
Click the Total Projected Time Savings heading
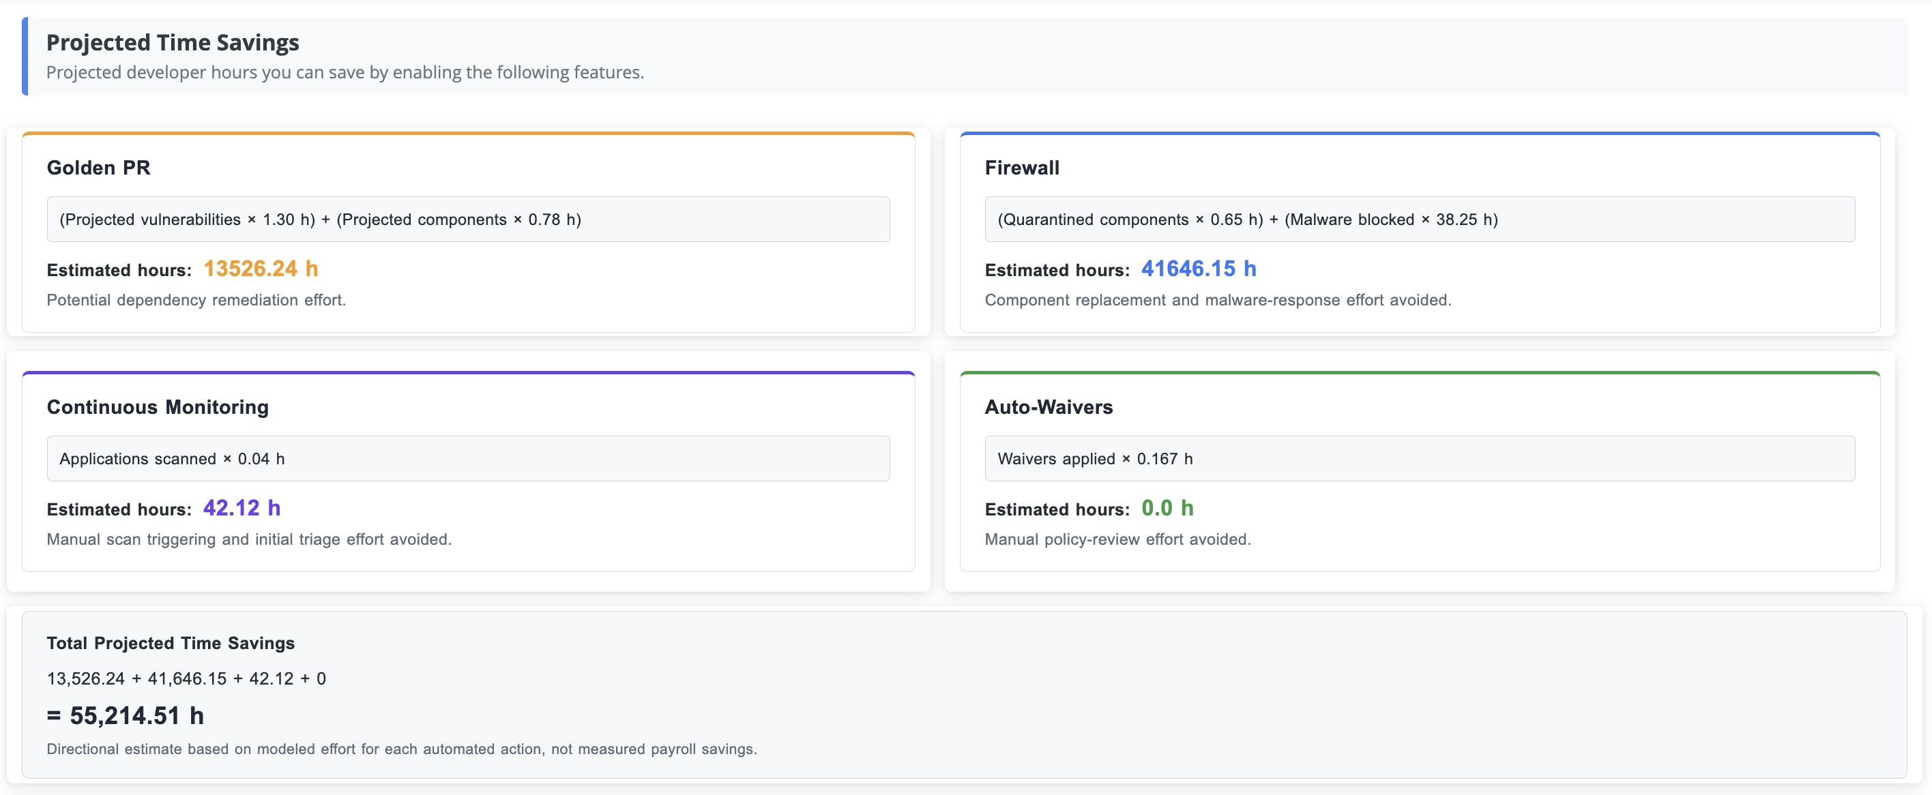(x=171, y=644)
